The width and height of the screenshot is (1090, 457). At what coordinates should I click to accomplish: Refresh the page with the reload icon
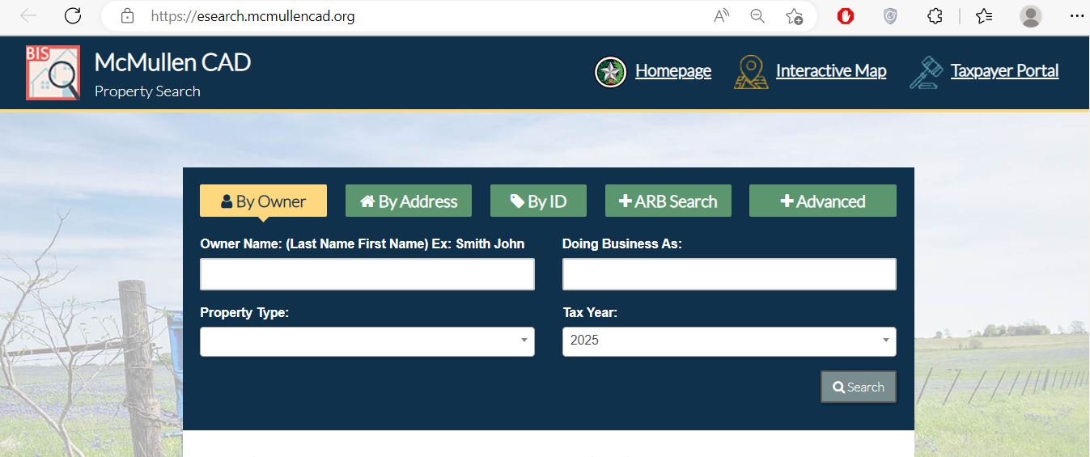coord(73,16)
